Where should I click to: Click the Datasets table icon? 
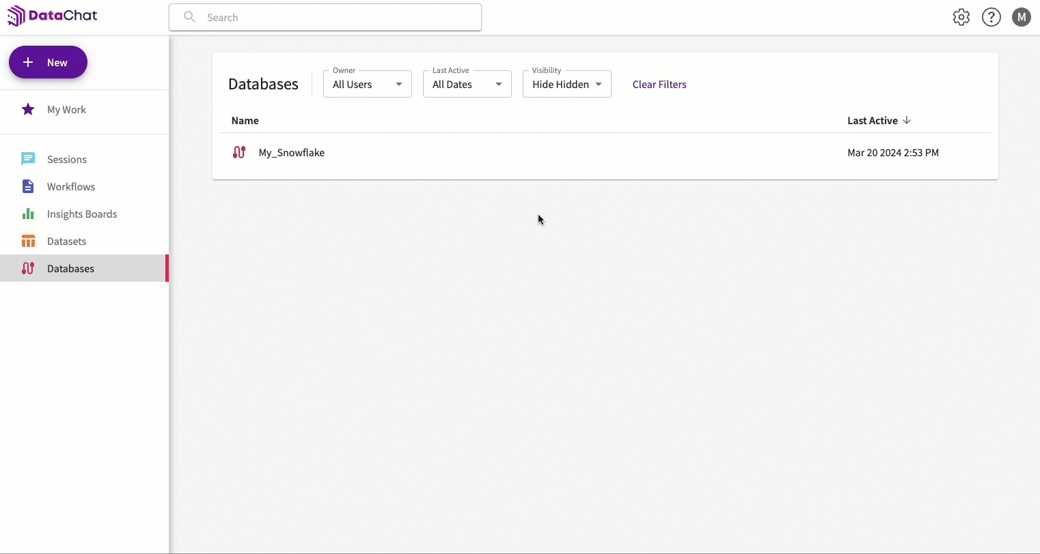pos(28,241)
